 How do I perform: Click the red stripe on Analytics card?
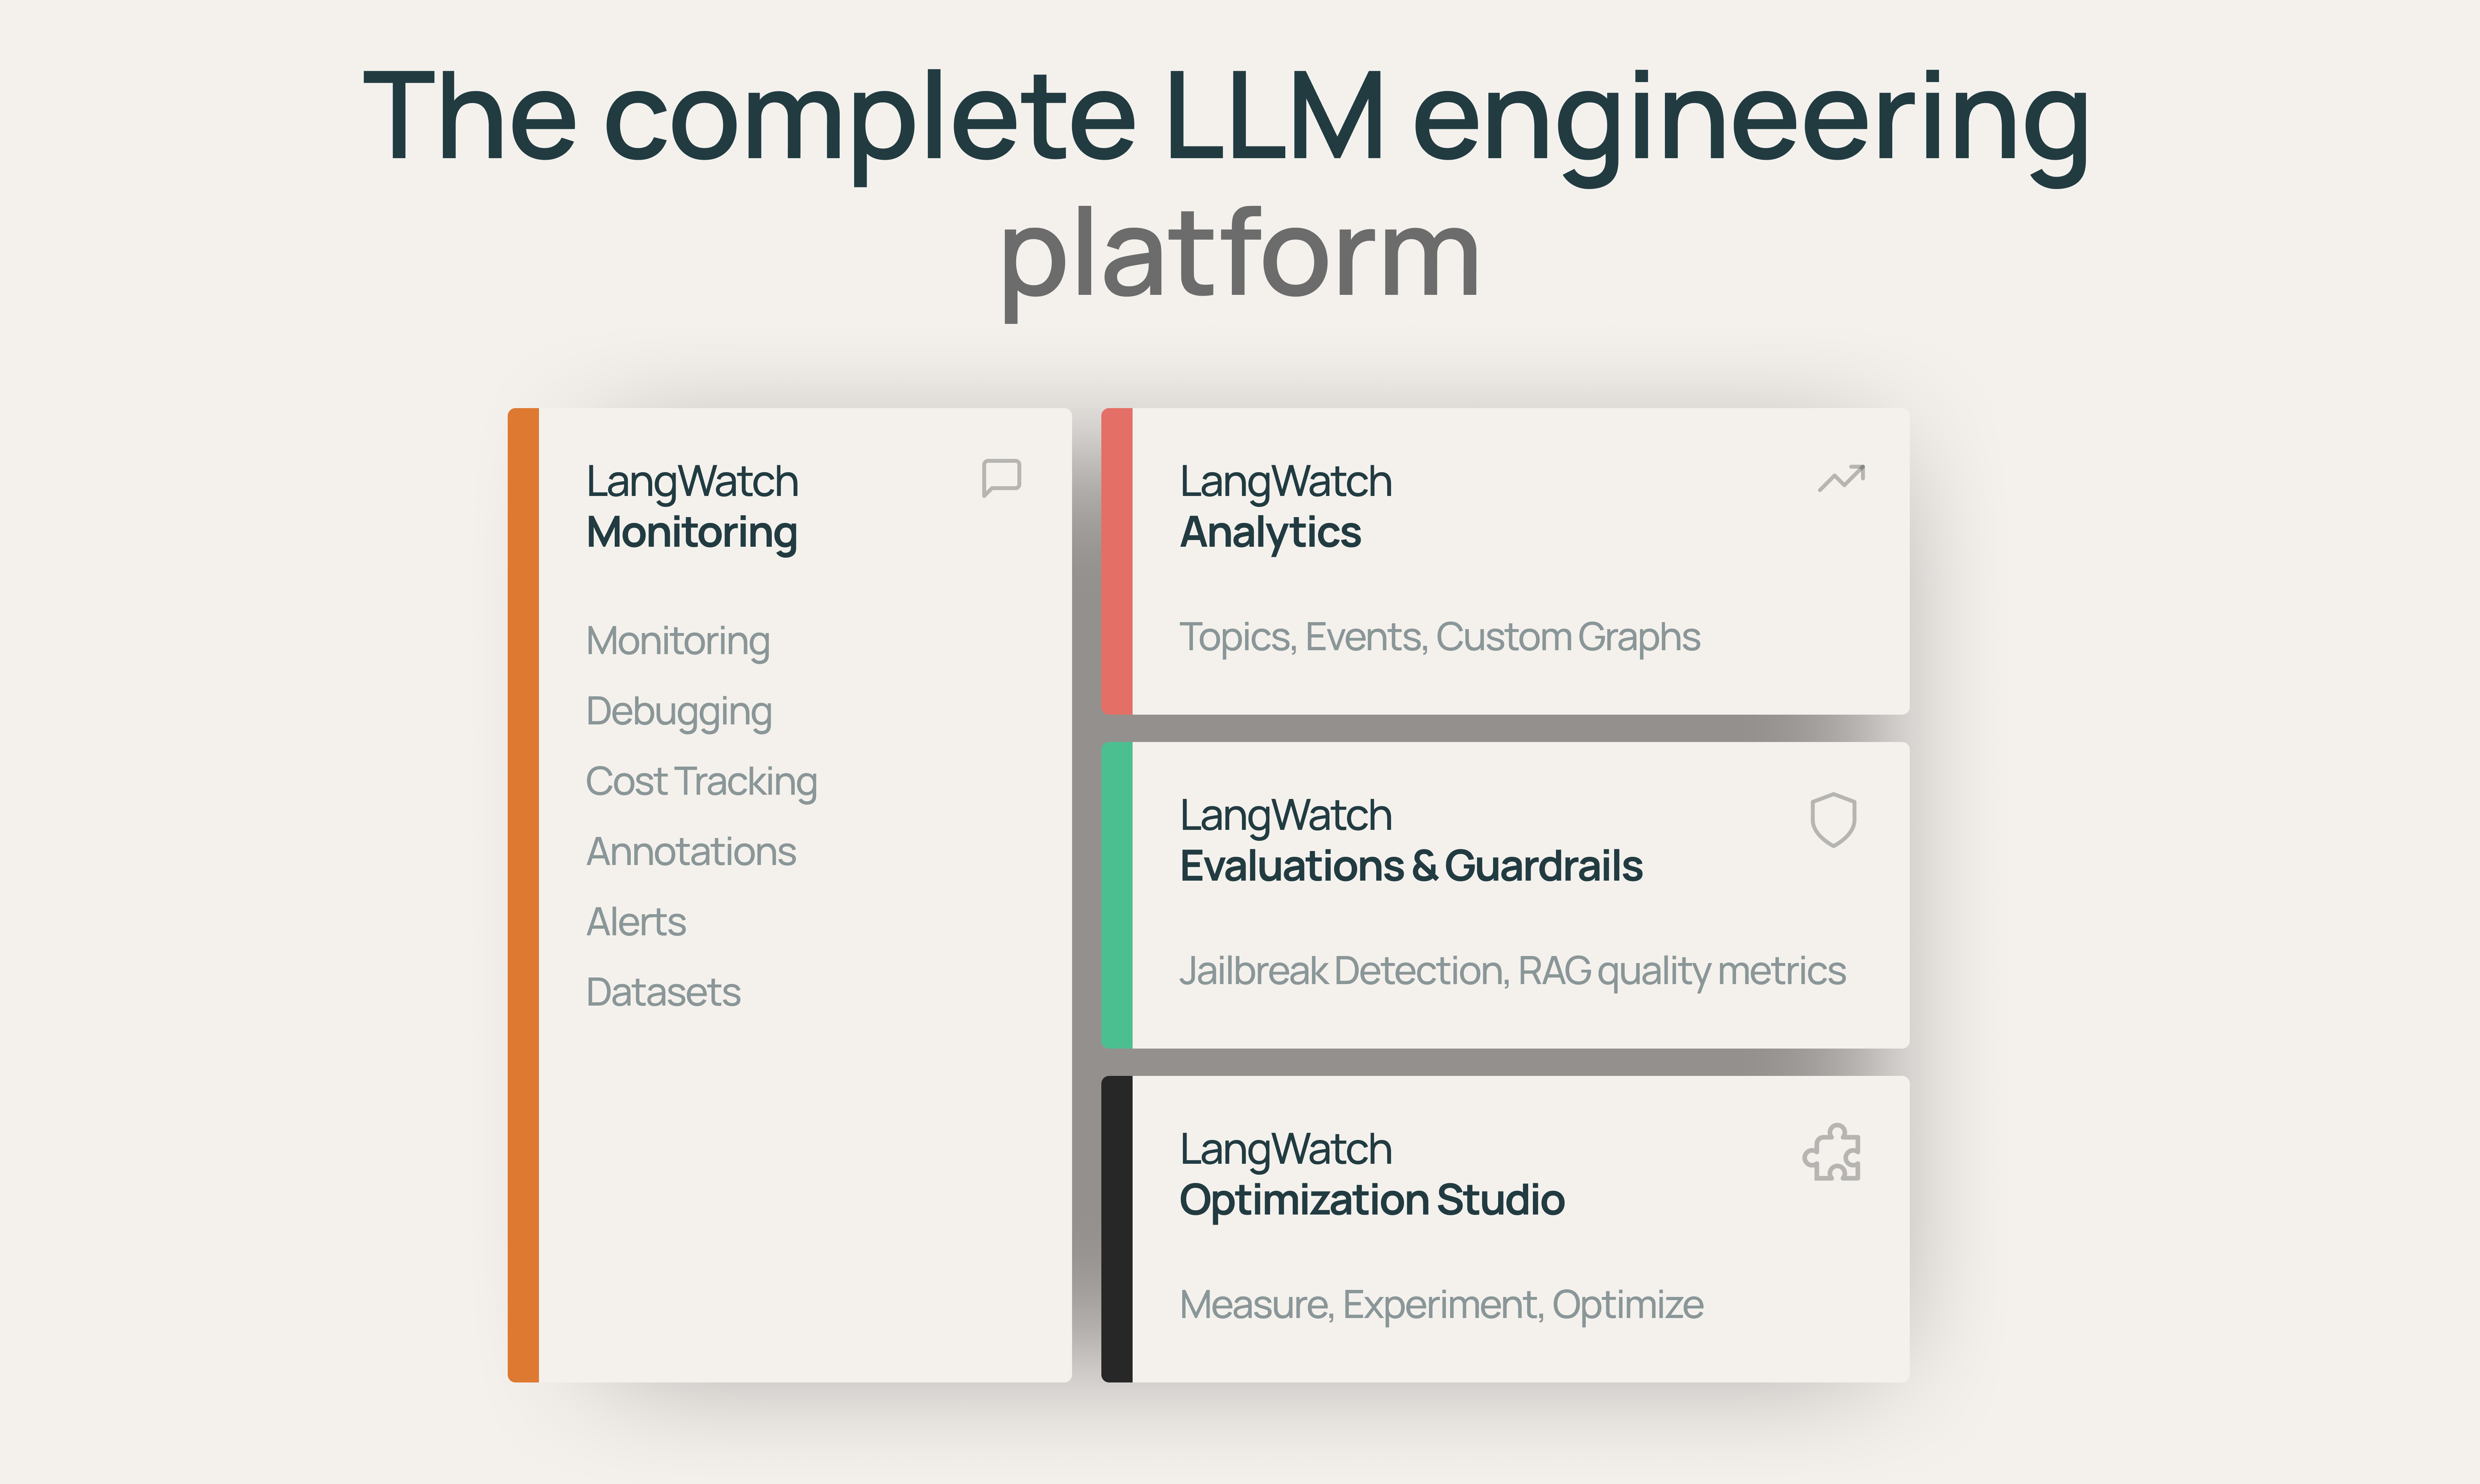click(x=1117, y=561)
